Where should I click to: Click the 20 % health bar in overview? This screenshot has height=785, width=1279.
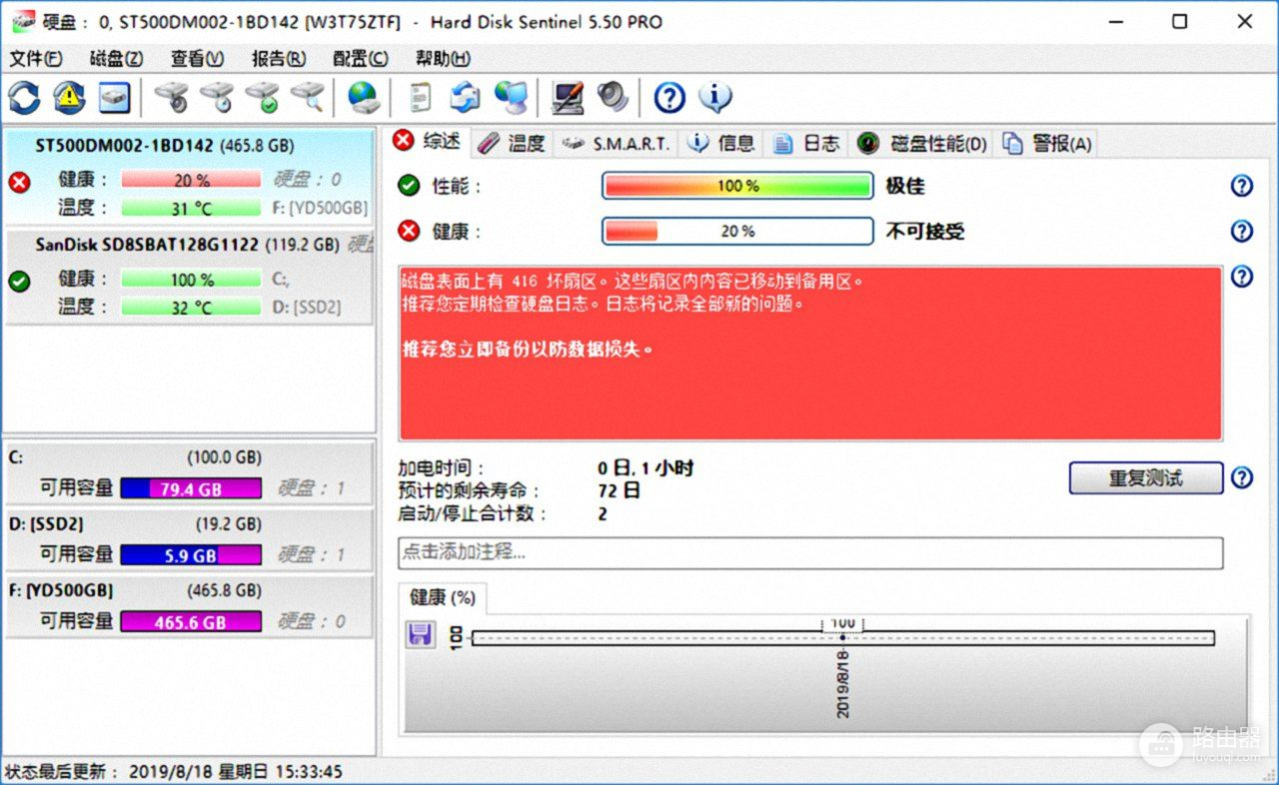[737, 231]
